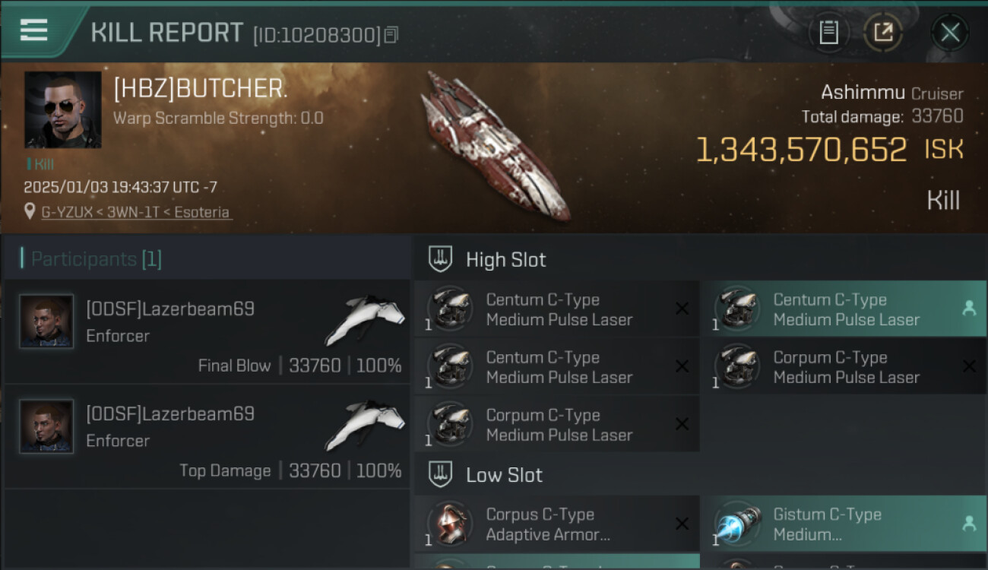988x570 pixels.
Task: Click the Ashimmu ship image
Action: tap(495, 145)
